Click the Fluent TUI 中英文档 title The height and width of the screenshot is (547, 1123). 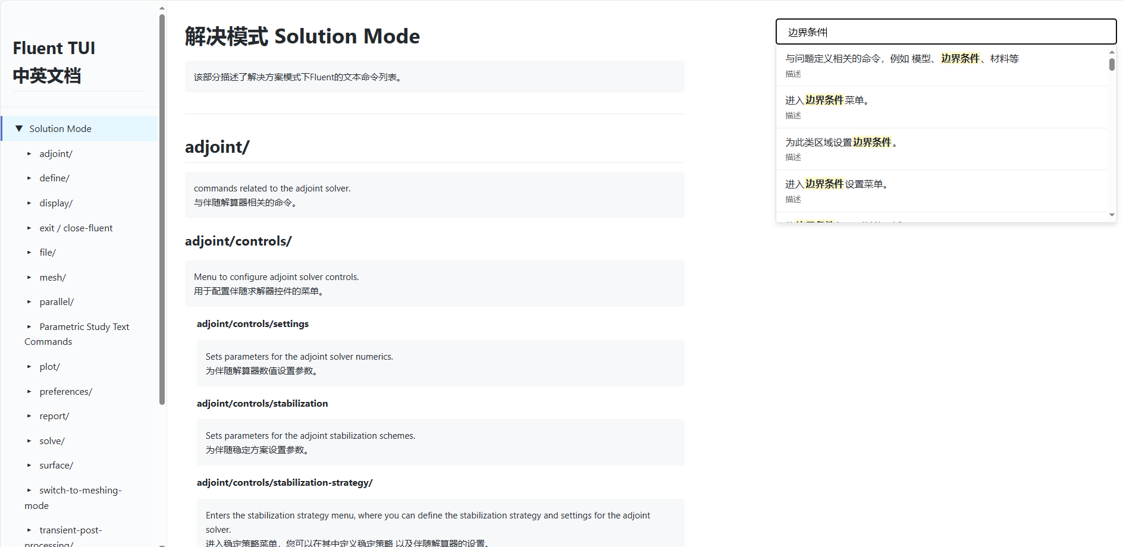(x=54, y=62)
